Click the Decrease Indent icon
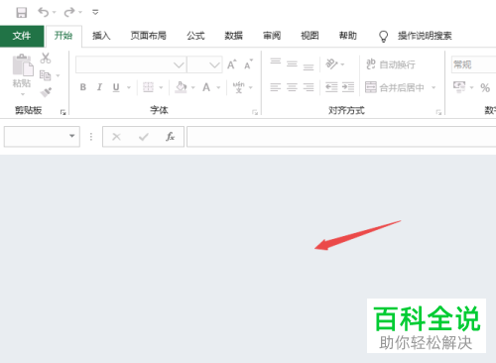496x363 pixels. [x=331, y=87]
